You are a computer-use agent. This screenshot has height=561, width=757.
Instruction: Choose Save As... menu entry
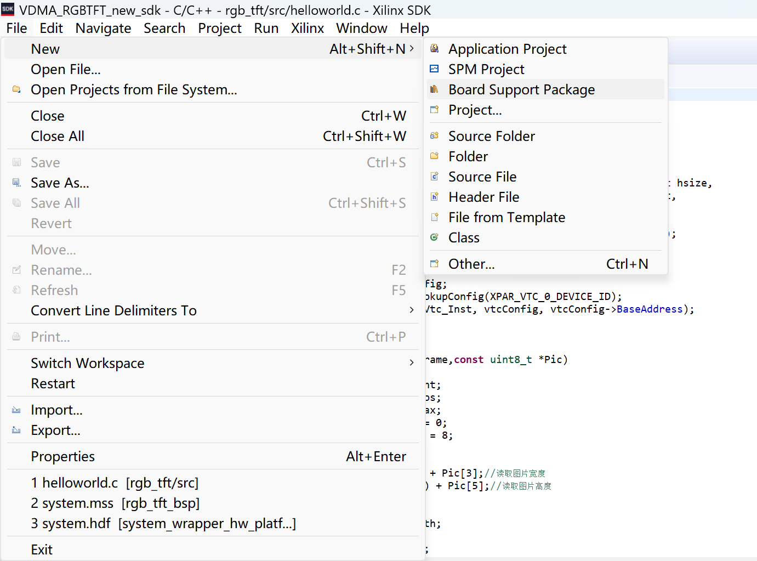point(213,183)
